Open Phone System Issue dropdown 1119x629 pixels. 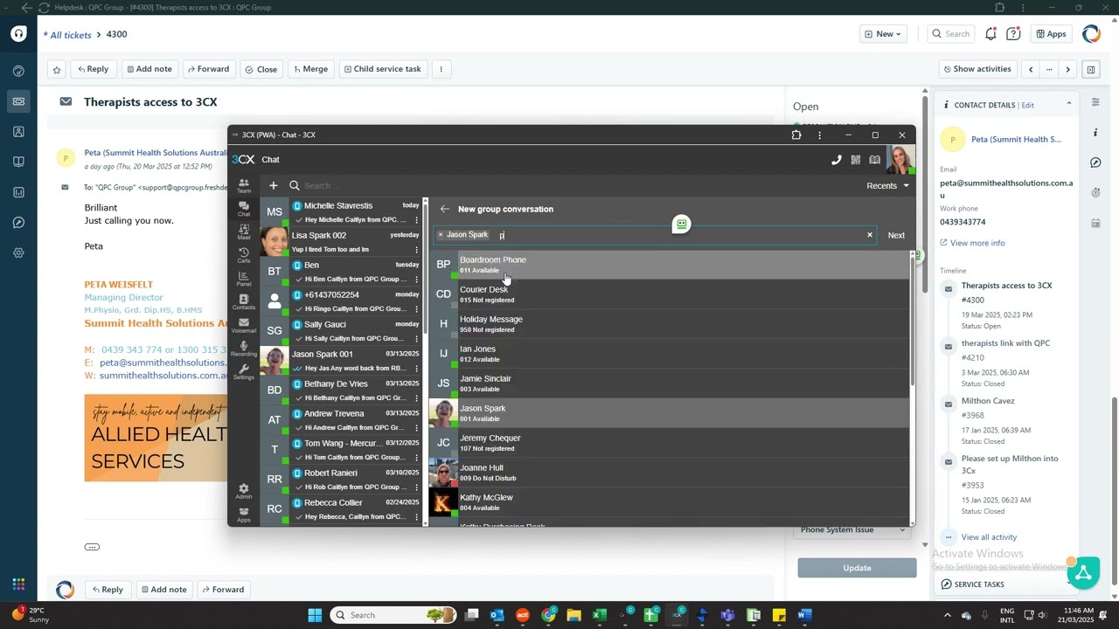click(852, 529)
